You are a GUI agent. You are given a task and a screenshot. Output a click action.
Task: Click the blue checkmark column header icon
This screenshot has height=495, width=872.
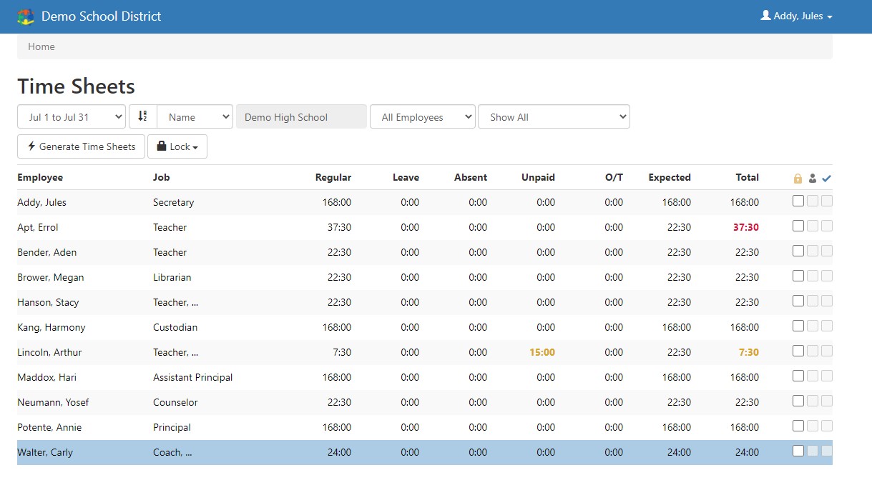[826, 177]
